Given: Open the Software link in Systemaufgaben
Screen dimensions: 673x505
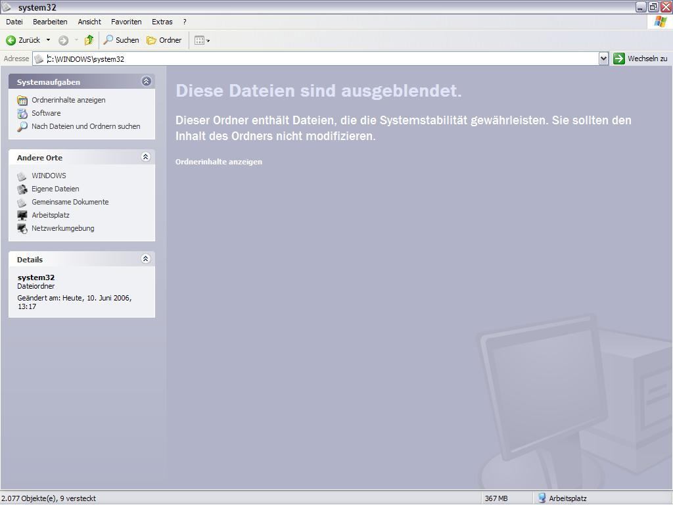Looking at the screenshot, I should coord(46,113).
